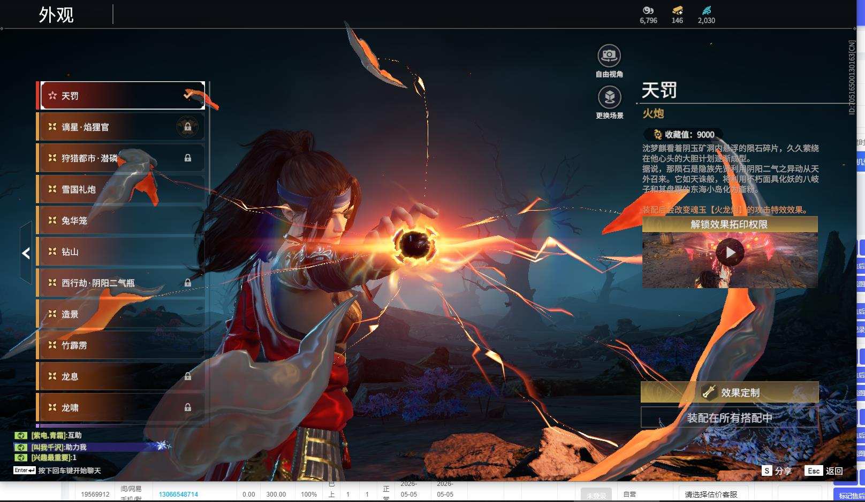Collapse the skin list with the left arrow
Screen dimensions: 865x502
26,253
